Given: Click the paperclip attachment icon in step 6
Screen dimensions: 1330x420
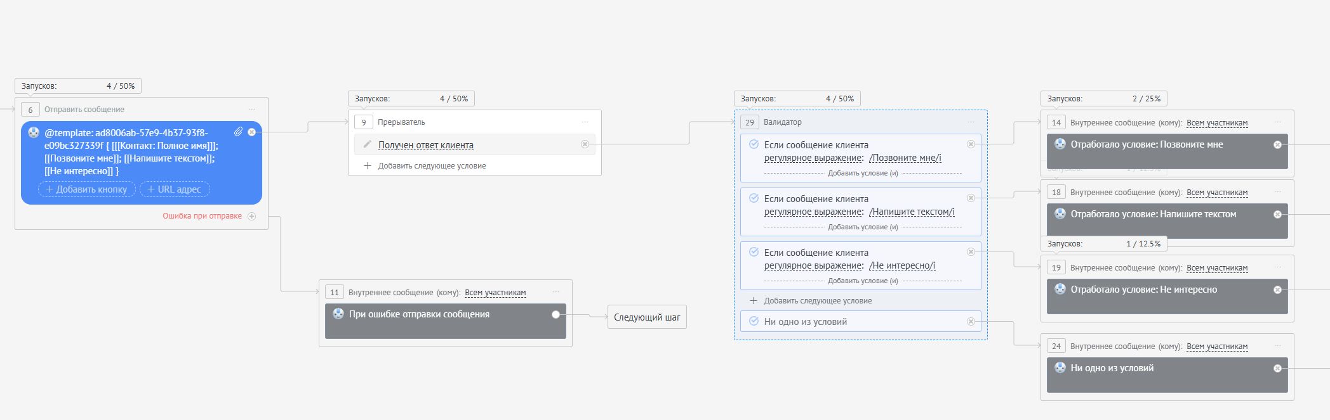Looking at the screenshot, I should pyautogui.click(x=238, y=132).
